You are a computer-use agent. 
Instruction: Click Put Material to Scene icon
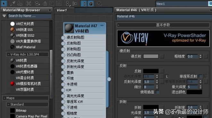[20, 4]
